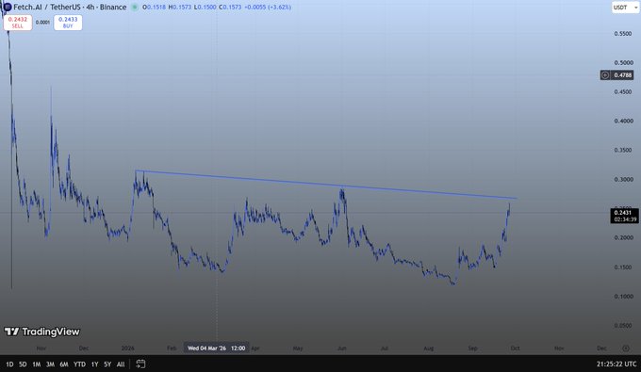Switch to the 3M range
Screen dimensions: 641x372
click(x=50, y=364)
